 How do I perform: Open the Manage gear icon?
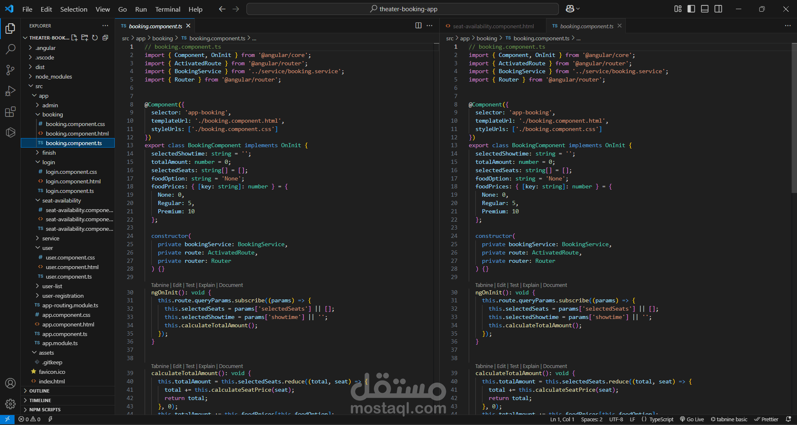tap(10, 403)
